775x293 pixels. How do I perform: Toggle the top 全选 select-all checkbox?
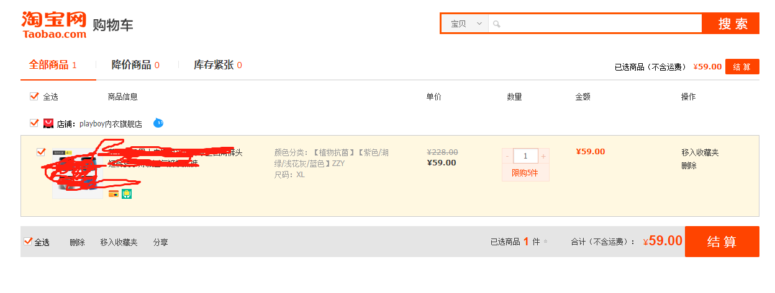(34, 97)
